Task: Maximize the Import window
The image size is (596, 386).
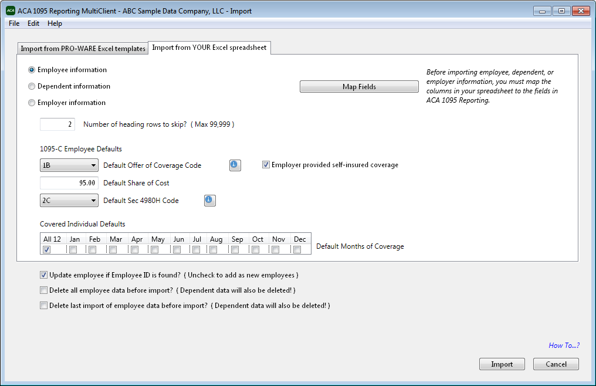Action: [561, 11]
